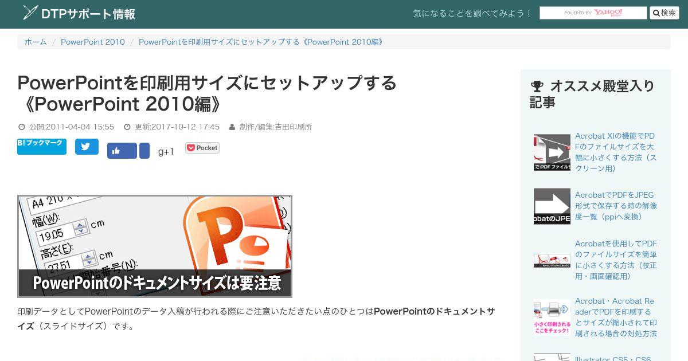
Task: Open Acrobat Reader print shrink fix article
Action: pos(616,317)
